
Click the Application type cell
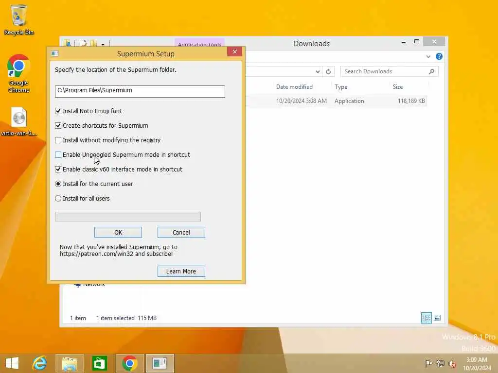tap(349, 101)
